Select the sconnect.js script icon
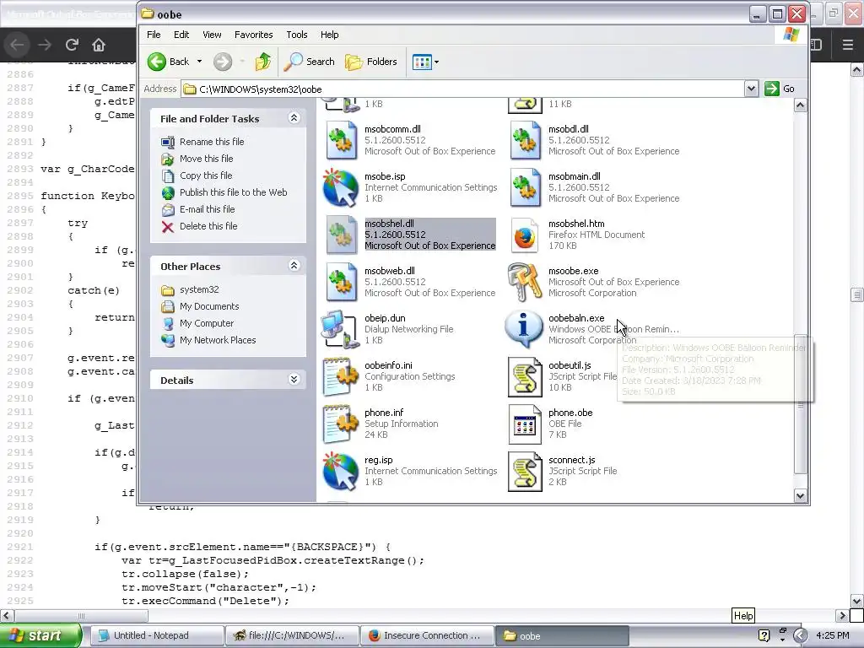 [525, 472]
